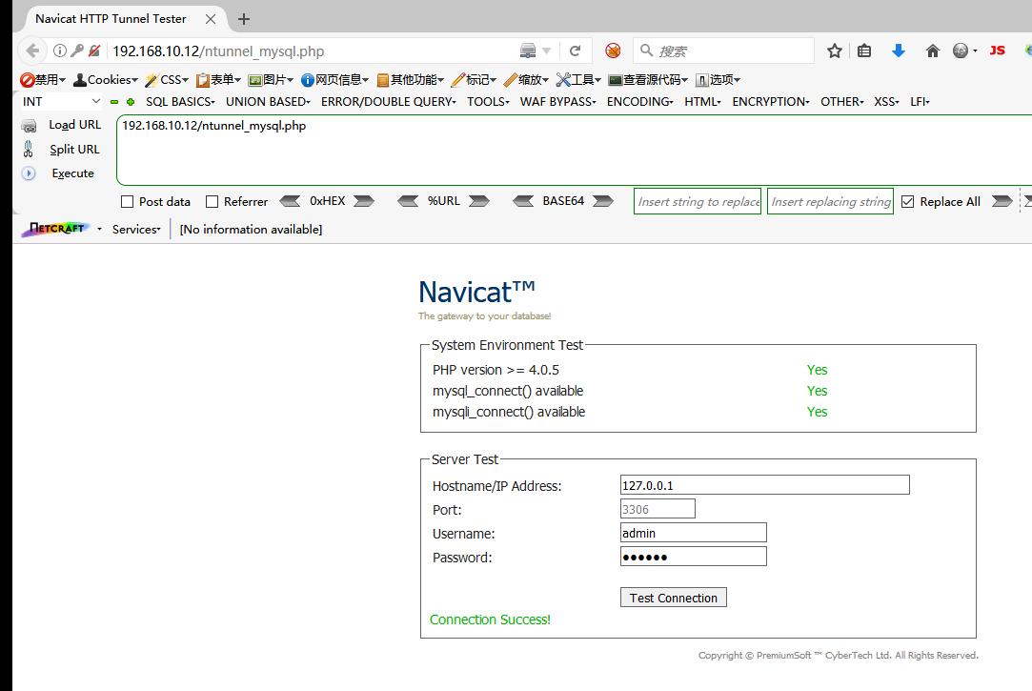Click the Execute label
The image size is (1032, 691).
[x=73, y=173]
